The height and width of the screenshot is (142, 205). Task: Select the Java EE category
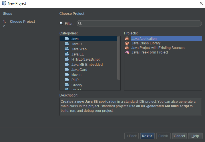88,54
